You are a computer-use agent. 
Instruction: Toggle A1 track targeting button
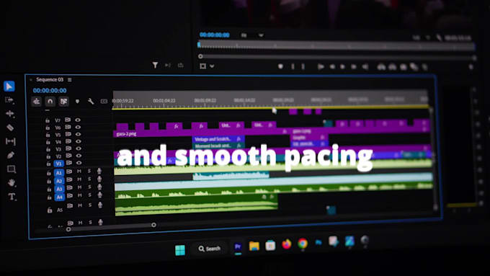59,173
